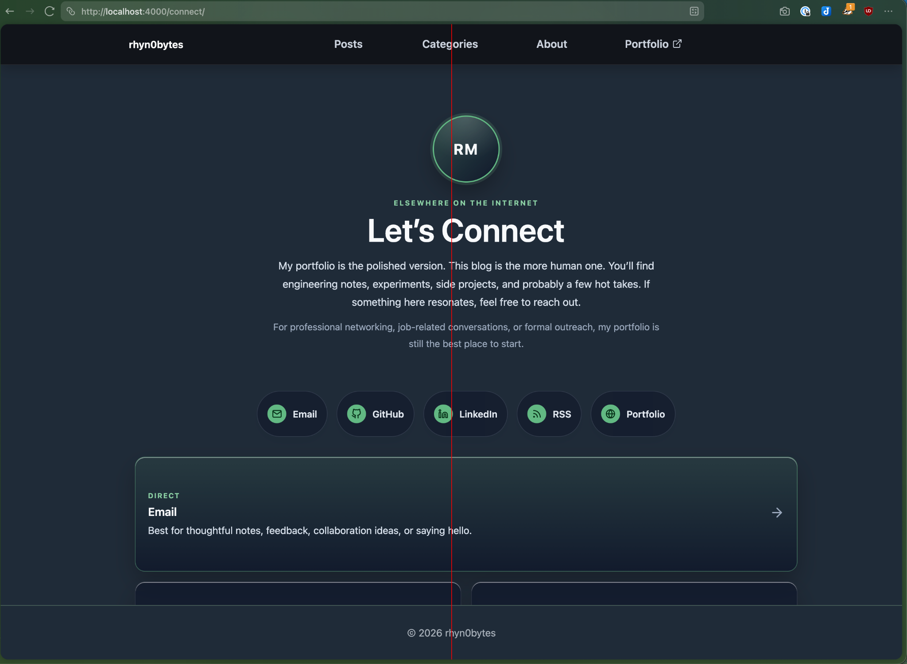Image resolution: width=907 pixels, height=664 pixels.
Task: Click the Email pill button
Action: pyautogui.click(x=292, y=414)
